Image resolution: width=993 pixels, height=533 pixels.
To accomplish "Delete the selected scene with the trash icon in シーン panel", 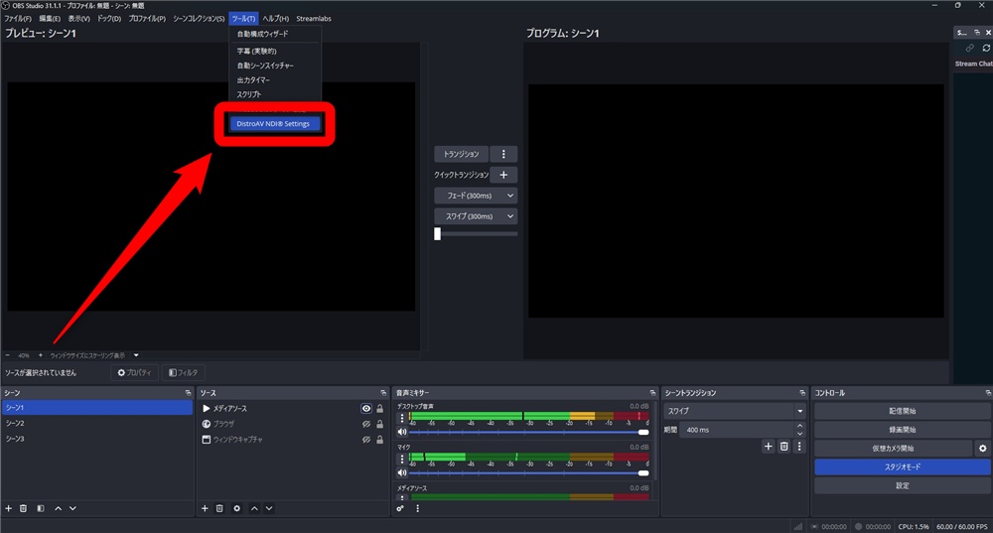I will coord(24,508).
